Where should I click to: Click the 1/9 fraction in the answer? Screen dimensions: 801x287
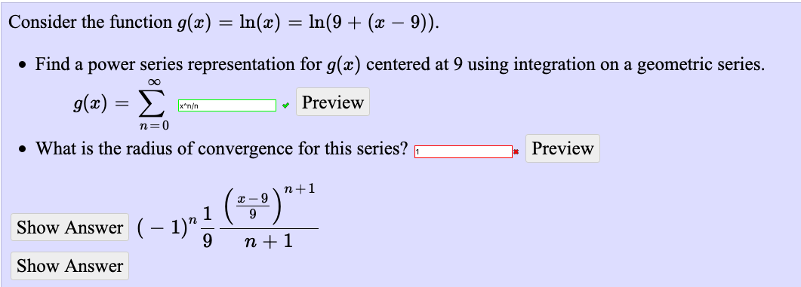[x=206, y=228]
